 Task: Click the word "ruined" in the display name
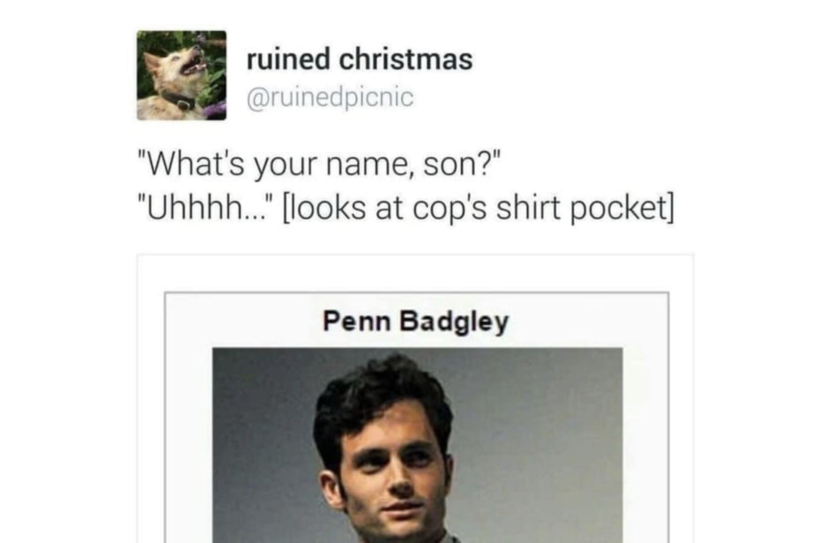click(289, 60)
